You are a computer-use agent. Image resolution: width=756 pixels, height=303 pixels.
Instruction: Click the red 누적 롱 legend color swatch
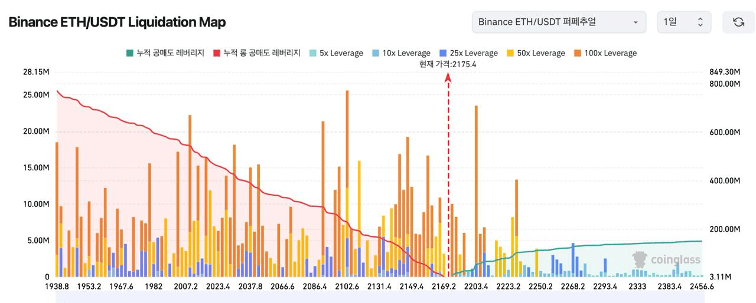coord(217,53)
